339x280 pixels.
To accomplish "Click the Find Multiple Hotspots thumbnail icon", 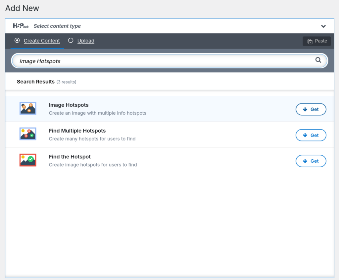I will [28, 134].
